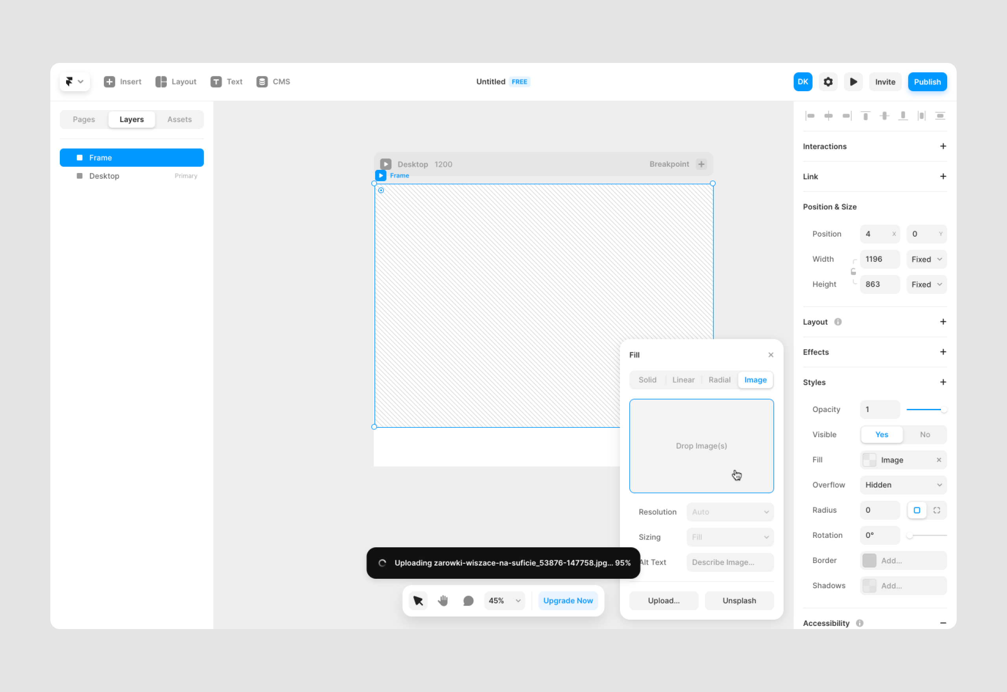This screenshot has height=692, width=1007.
Task: Click the Layout tool icon
Action: point(162,82)
